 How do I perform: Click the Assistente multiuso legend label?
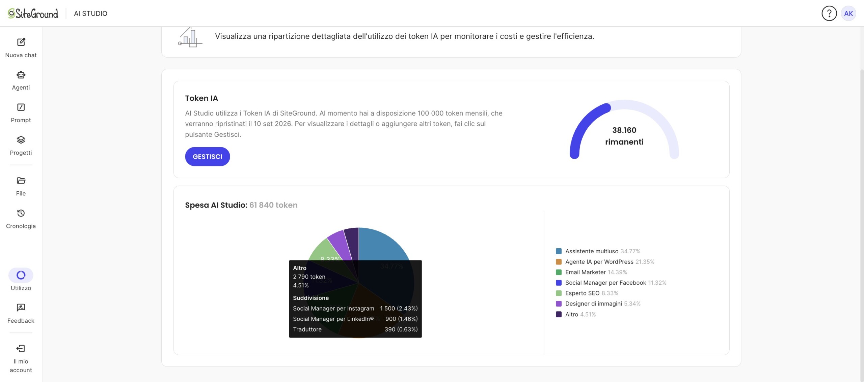(x=592, y=251)
